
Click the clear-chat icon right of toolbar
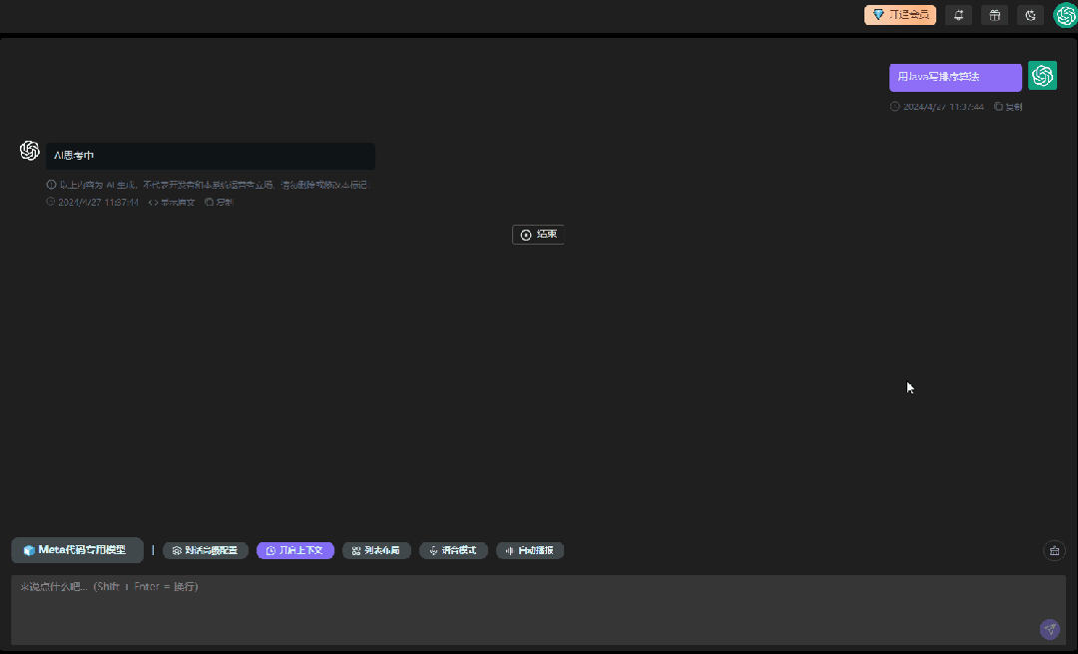pyautogui.click(x=1054, y=551)
